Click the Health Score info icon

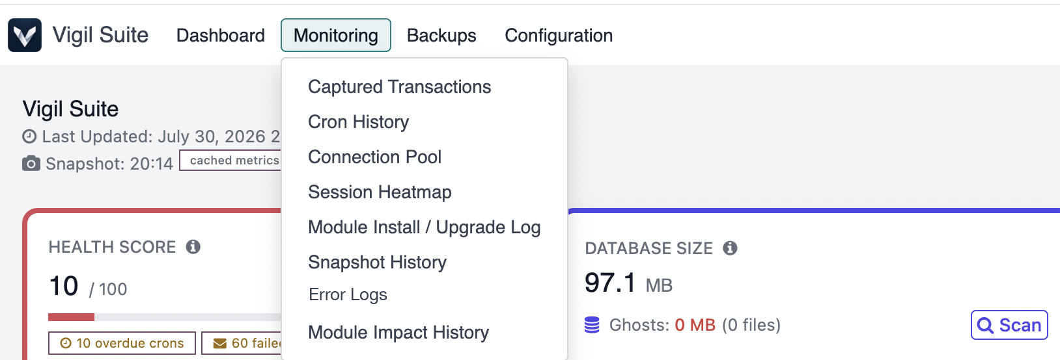pos(193,247)
